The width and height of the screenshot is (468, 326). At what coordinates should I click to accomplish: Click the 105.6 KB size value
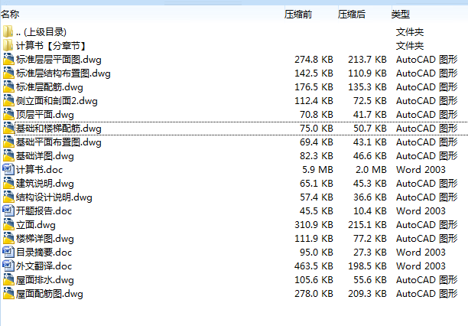click(x=314, y=279)
